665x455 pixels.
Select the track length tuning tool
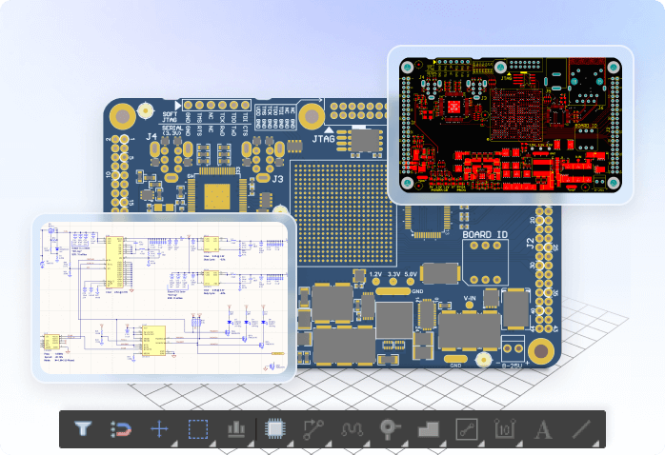352,428
